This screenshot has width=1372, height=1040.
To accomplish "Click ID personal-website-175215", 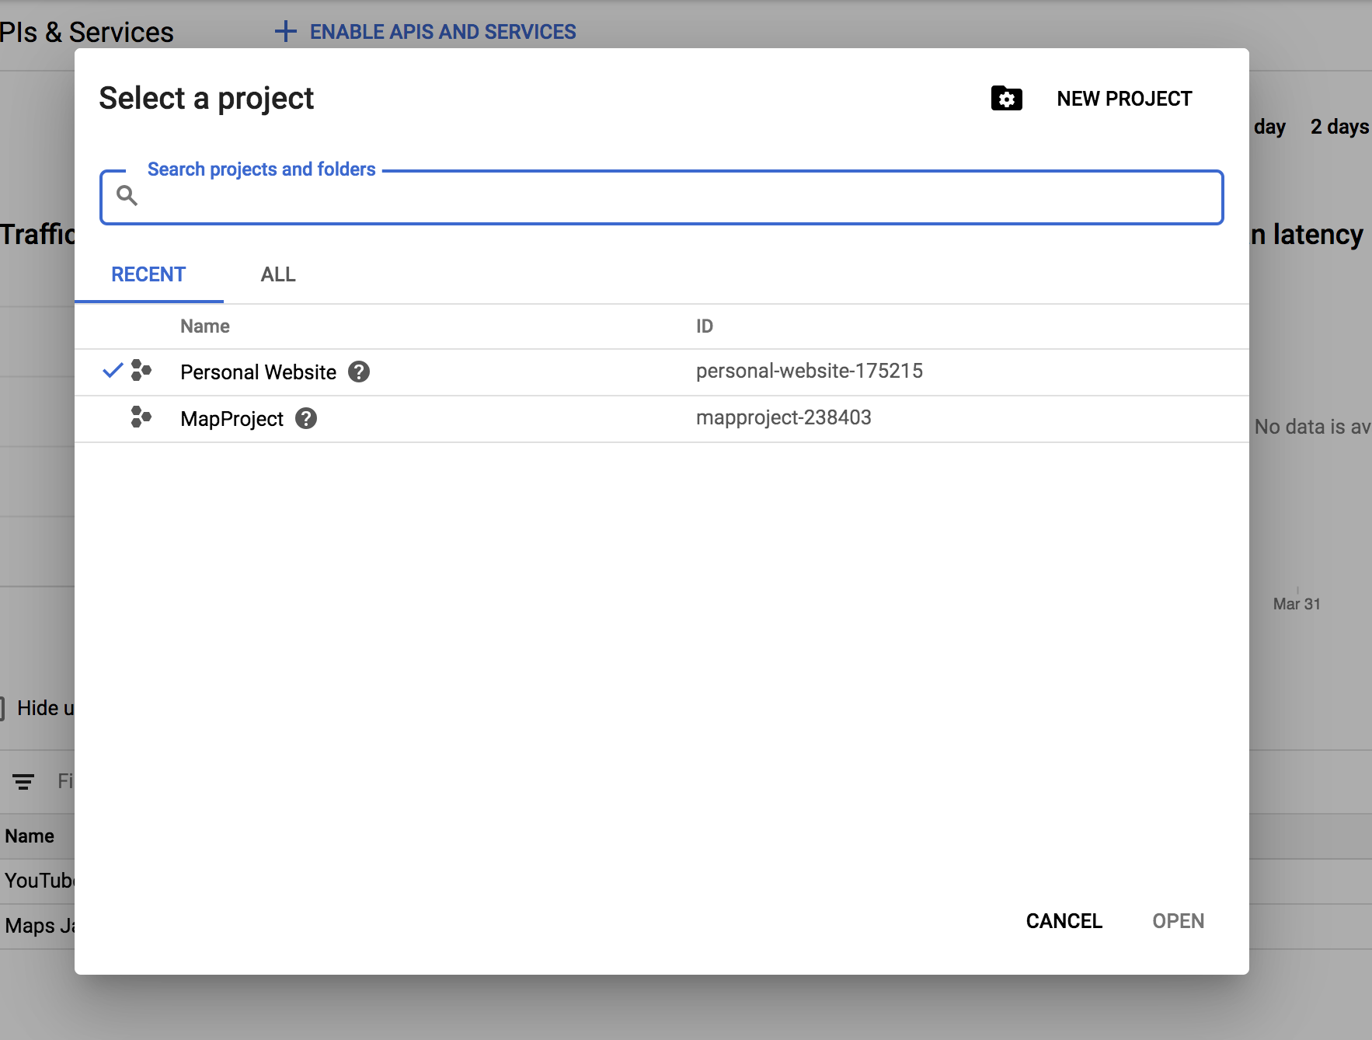I will pyautogui.click(x=809, y=371).
